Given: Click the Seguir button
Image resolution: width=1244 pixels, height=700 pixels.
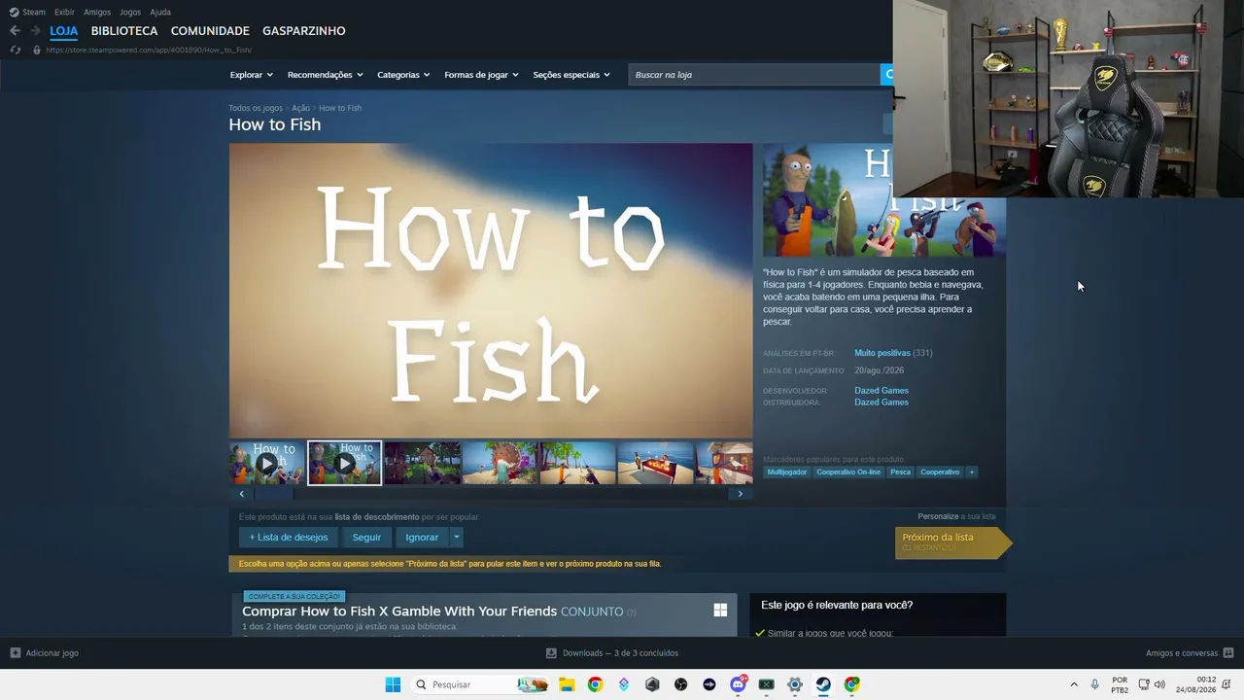Looking at the screenshot, I should pos(366,538).
